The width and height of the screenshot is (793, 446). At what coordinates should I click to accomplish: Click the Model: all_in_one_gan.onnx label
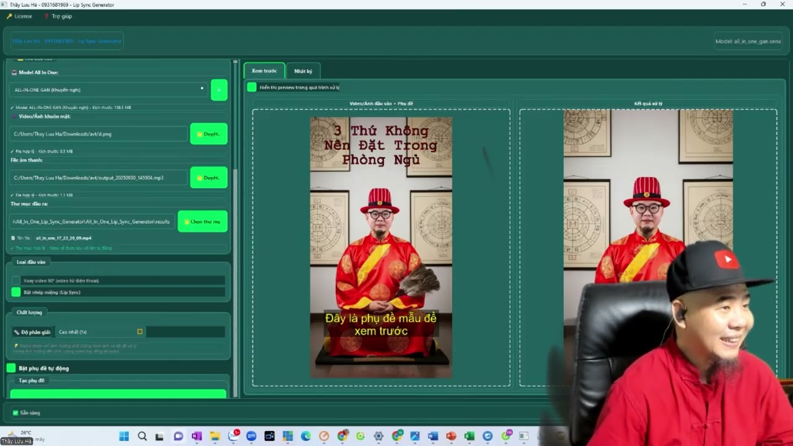(x=748, y=42)
